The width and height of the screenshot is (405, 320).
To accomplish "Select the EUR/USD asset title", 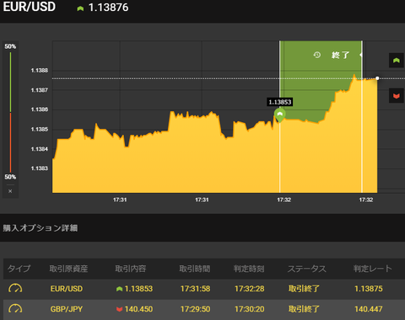I will tap(30, 7).
